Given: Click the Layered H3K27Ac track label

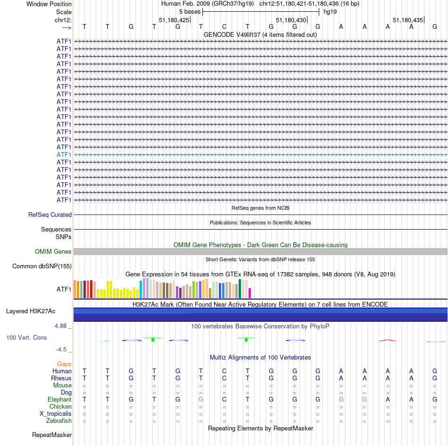Looking at the screenshot, I should (31, 311).
